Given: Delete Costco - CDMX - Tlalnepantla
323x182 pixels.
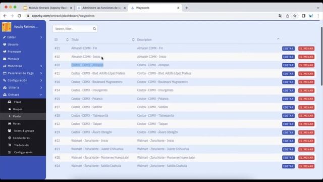Looking at the screenshot, I should tap(306, 116).
